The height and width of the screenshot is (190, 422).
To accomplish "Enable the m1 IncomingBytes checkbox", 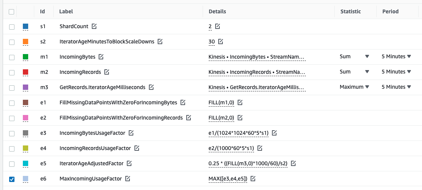I will pos(12,57).
